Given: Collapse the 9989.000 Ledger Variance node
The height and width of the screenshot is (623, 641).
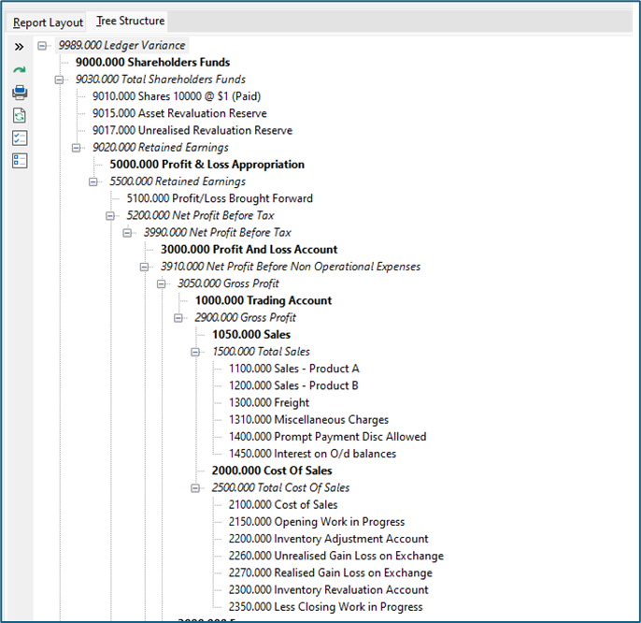Looking at the screenshot, I should [42, 46].
